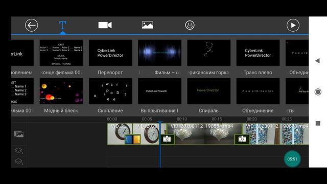327x184 pixels.
Task: Tap the Android home circle button
Action: click(318, 92)
